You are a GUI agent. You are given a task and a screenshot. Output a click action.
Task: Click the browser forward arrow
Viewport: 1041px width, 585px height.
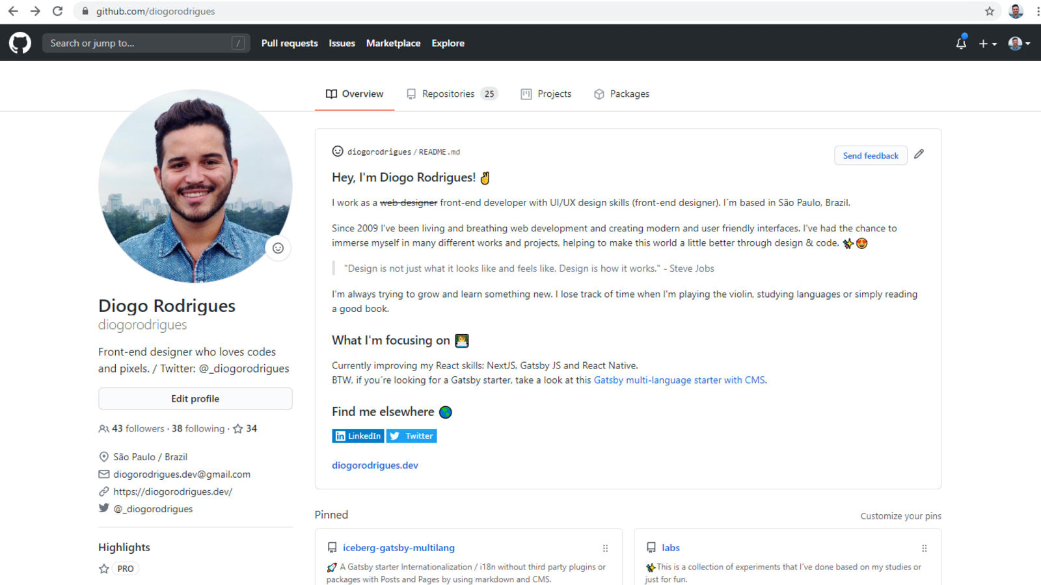(x=35, y=11)
